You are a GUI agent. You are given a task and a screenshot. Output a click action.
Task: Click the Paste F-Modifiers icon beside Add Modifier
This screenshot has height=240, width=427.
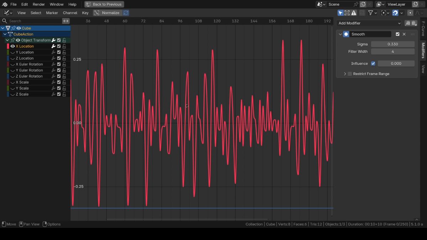coord(414,23)
